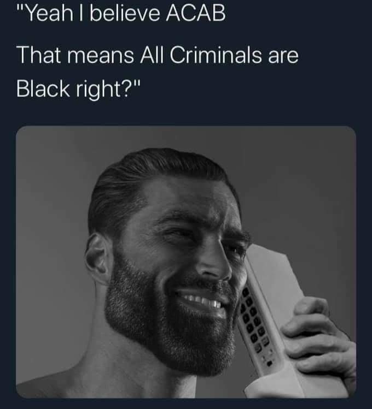Open the attached grayscale photo

[x=186, y=262]
